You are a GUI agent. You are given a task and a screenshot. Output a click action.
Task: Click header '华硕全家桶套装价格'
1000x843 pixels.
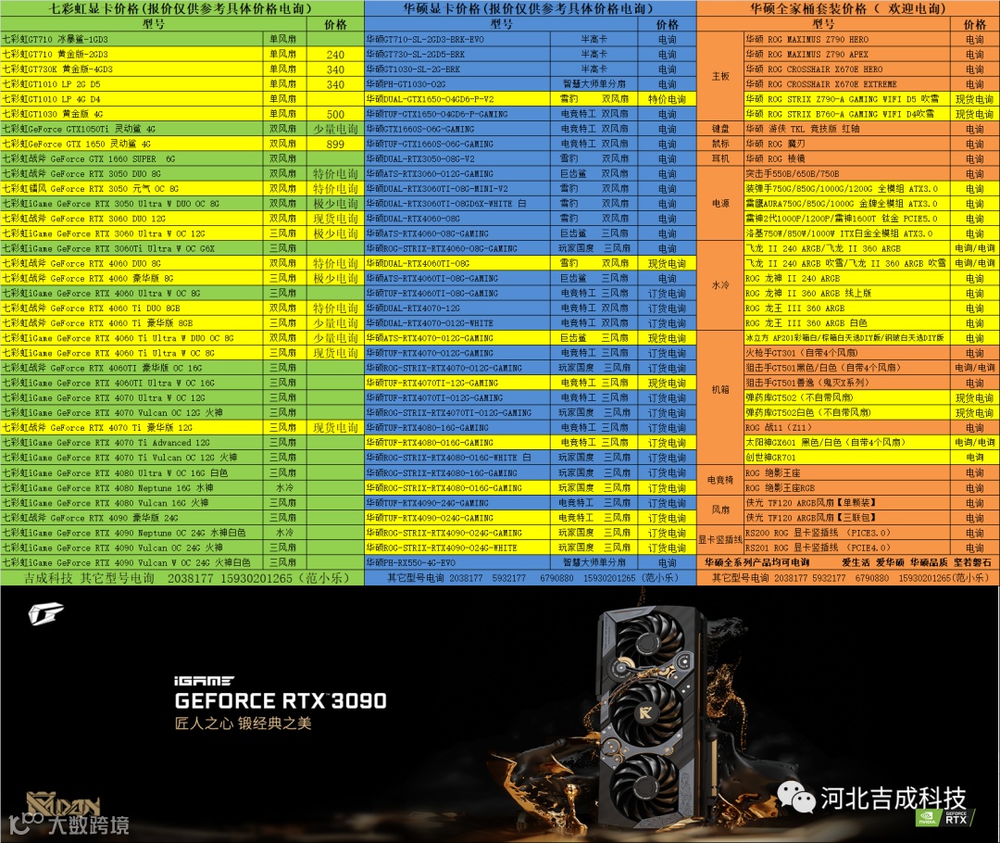point(848,8)
